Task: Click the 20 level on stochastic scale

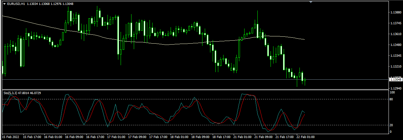Action: point(391,125)
